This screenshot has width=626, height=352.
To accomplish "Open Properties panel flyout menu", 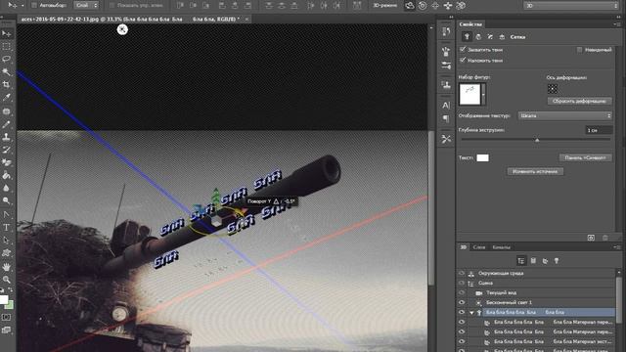I will tap(616, 24).
